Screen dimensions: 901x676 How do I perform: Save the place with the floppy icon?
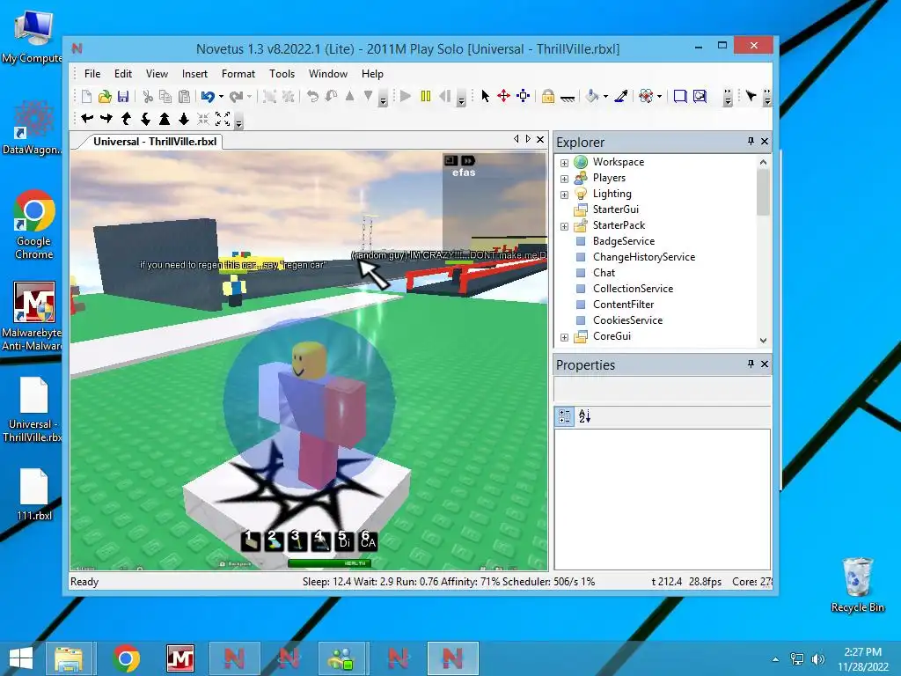(123, 97)
